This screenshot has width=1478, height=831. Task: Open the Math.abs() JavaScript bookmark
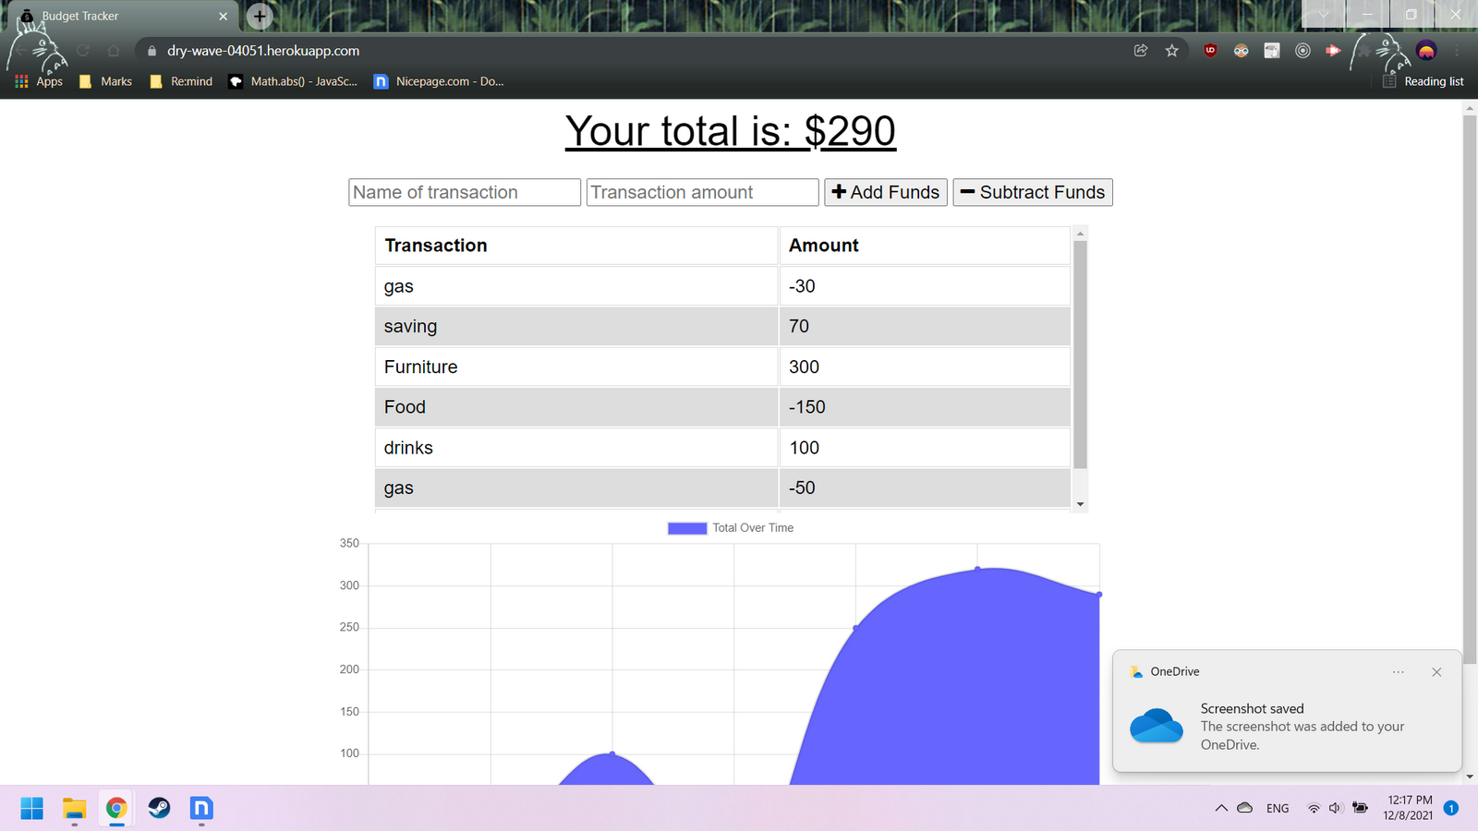tap(293, 81)
